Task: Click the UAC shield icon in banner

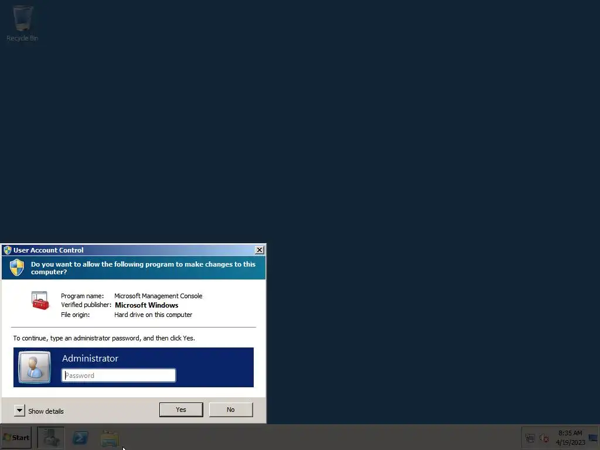Action: click(x=17, y=267)
